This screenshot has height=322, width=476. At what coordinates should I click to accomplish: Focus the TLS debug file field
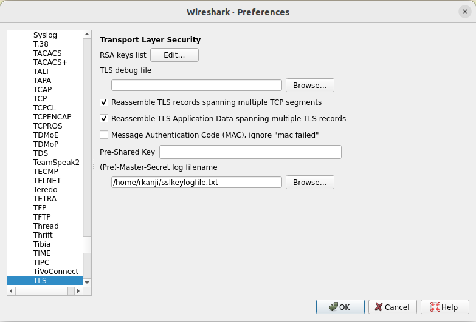click(x=196, y=85)
